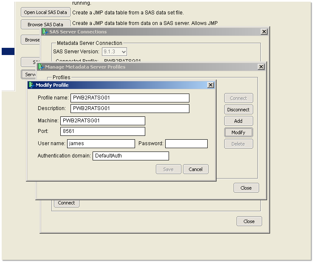Viewport: 313px width, 262px height.
Task: Click the Manage Metadata Server Profiles window icon
Action: pos(40,67)
